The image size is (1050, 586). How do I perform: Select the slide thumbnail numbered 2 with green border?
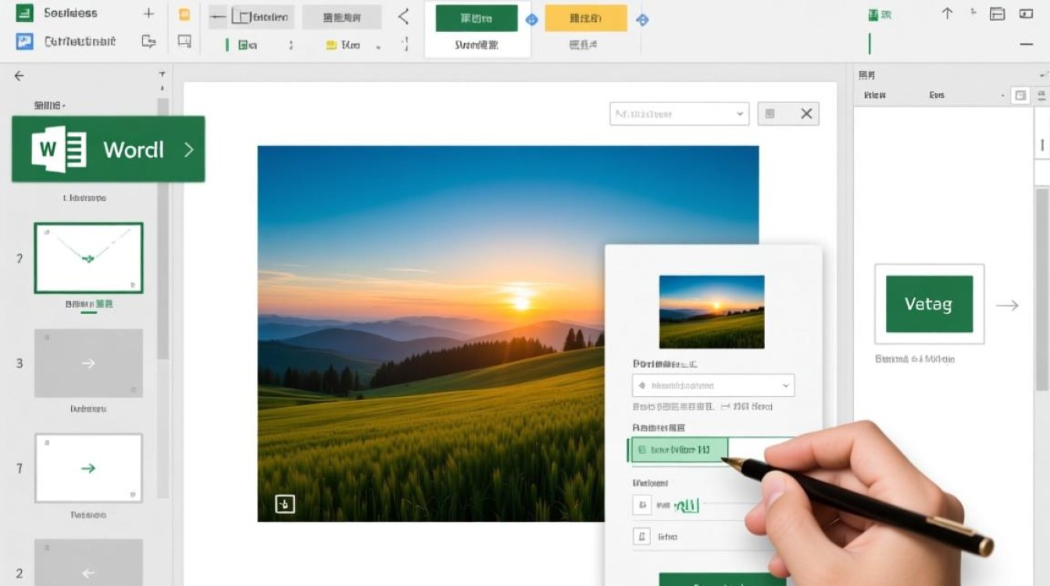tap(88, 258)
